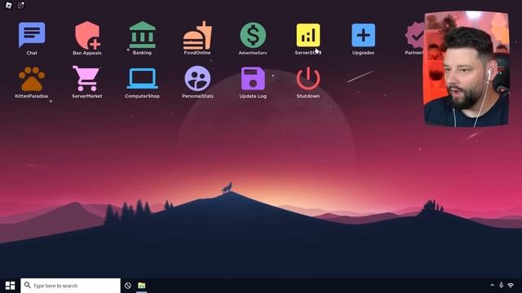522x293 pixels.
Task: Click the webcam overlay of the streamer
Action: point(466,68)
